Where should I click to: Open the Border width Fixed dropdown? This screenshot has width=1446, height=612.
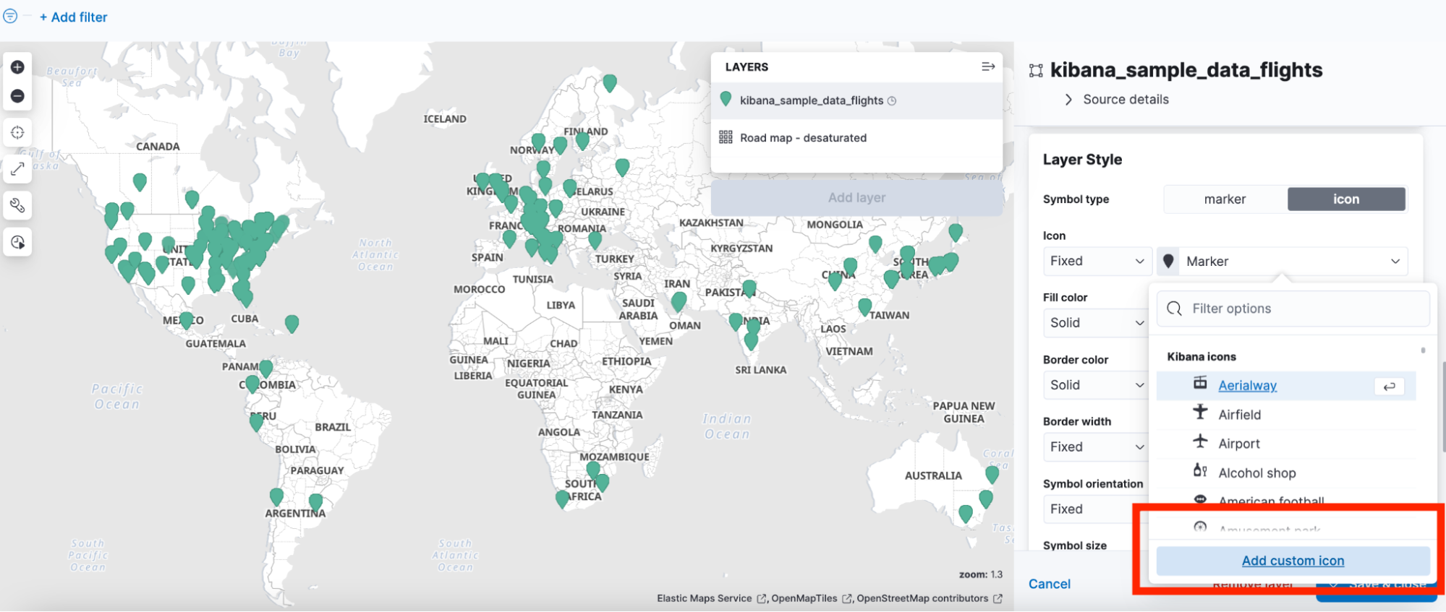[1096, 447]
